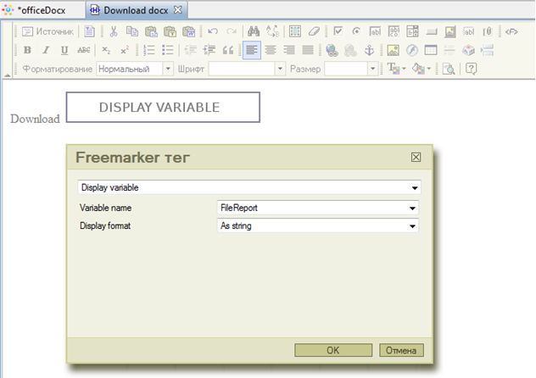Toggle Italic formatting
This screenshot has height=378, width=536.
pos(46,50)
